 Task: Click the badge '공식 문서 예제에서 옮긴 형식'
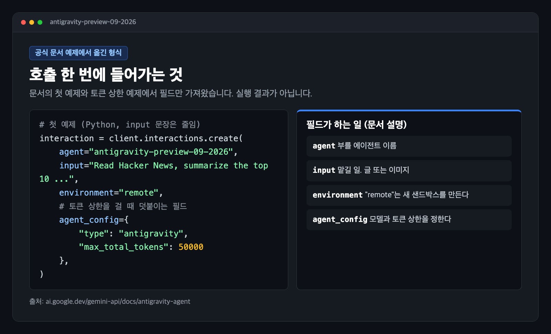tap(79, 53)
